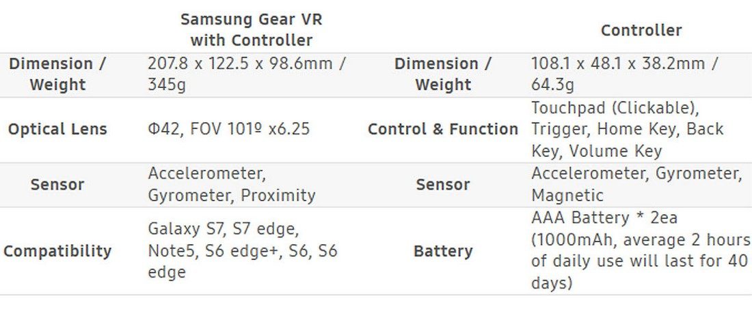The image size is (752, 309).
Task: Click the 'Samsung Gear VR with Controller' header
Action: click(251, 29)
